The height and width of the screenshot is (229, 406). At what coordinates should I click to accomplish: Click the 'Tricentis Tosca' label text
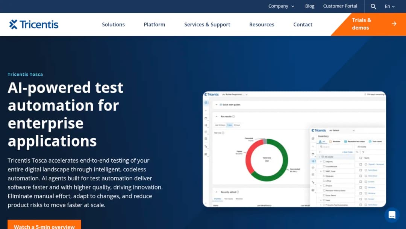click(25, 75)
